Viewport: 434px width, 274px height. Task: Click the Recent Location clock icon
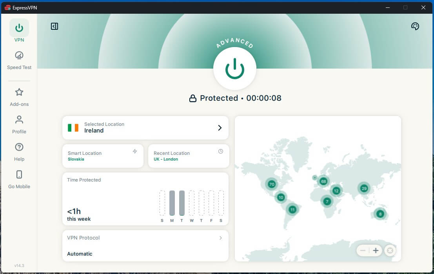pyautogui.click(x=221, y=151)
